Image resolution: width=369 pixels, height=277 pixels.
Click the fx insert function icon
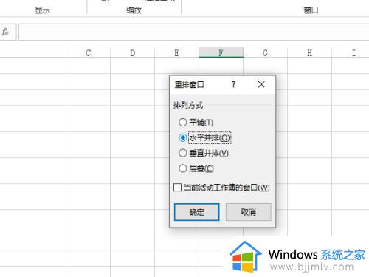coord(5,32)
